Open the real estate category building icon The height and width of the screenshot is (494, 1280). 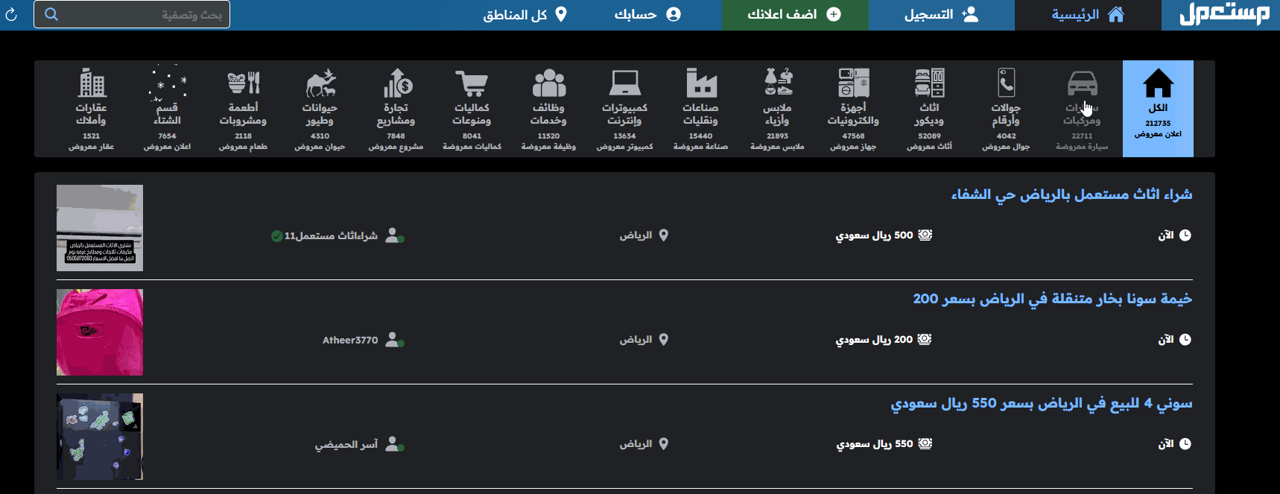[x=92, y=83]
